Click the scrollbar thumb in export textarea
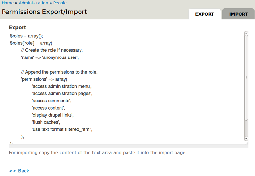 246,77
